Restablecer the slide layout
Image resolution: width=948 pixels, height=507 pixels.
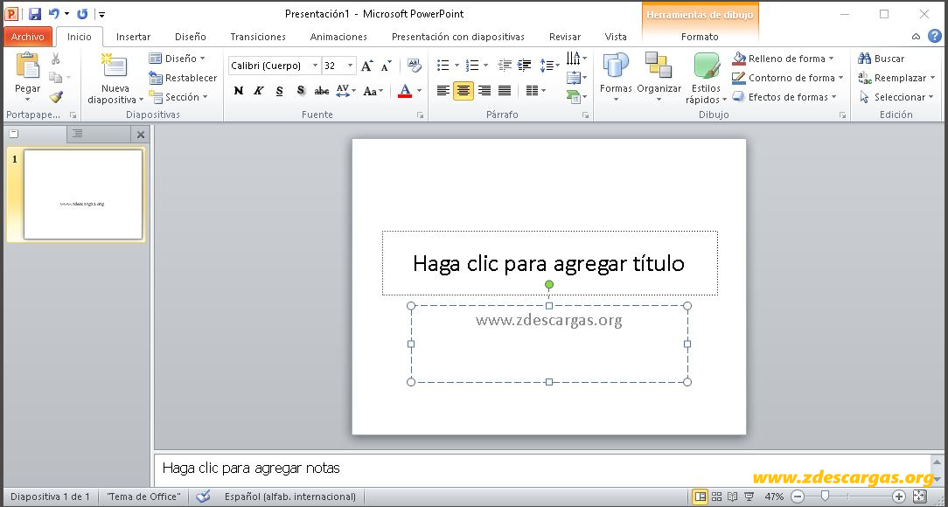pyautogui.click(x=183, y=77)
